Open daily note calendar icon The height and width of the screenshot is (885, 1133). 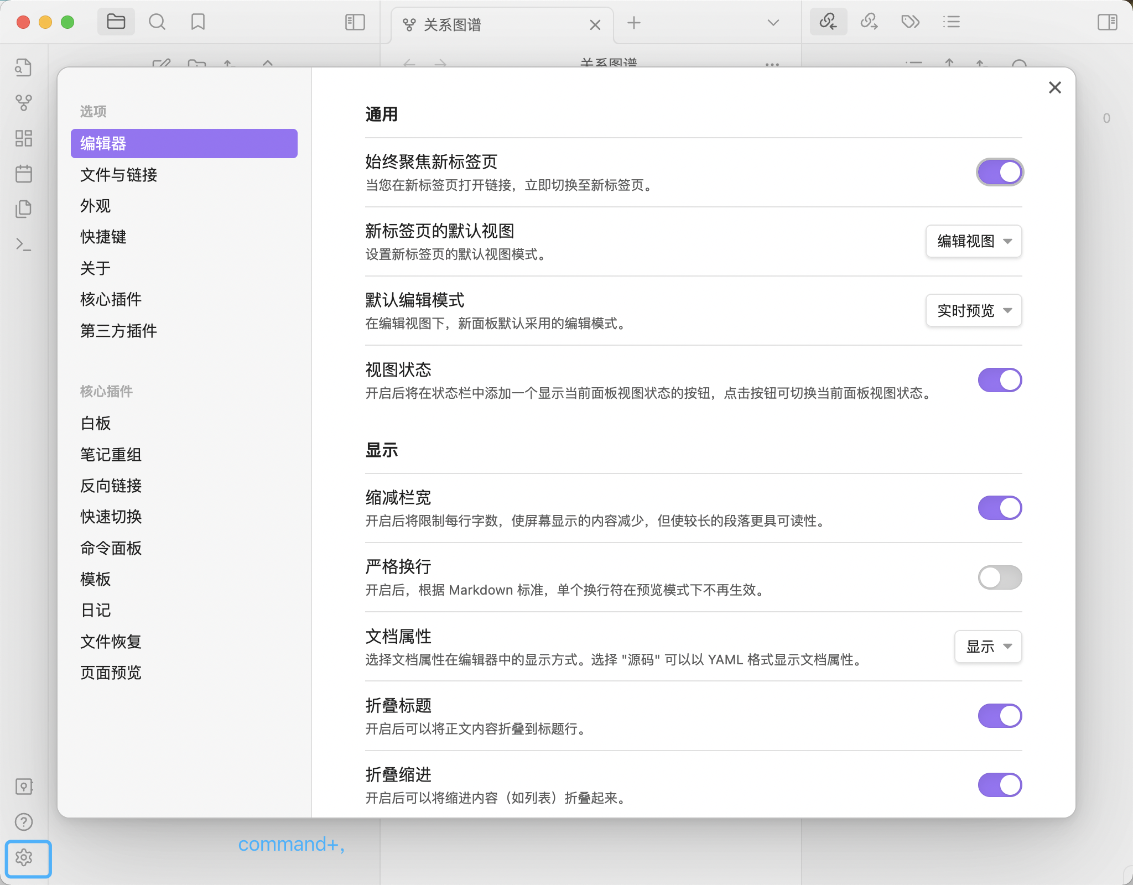(x=23, y=174)
